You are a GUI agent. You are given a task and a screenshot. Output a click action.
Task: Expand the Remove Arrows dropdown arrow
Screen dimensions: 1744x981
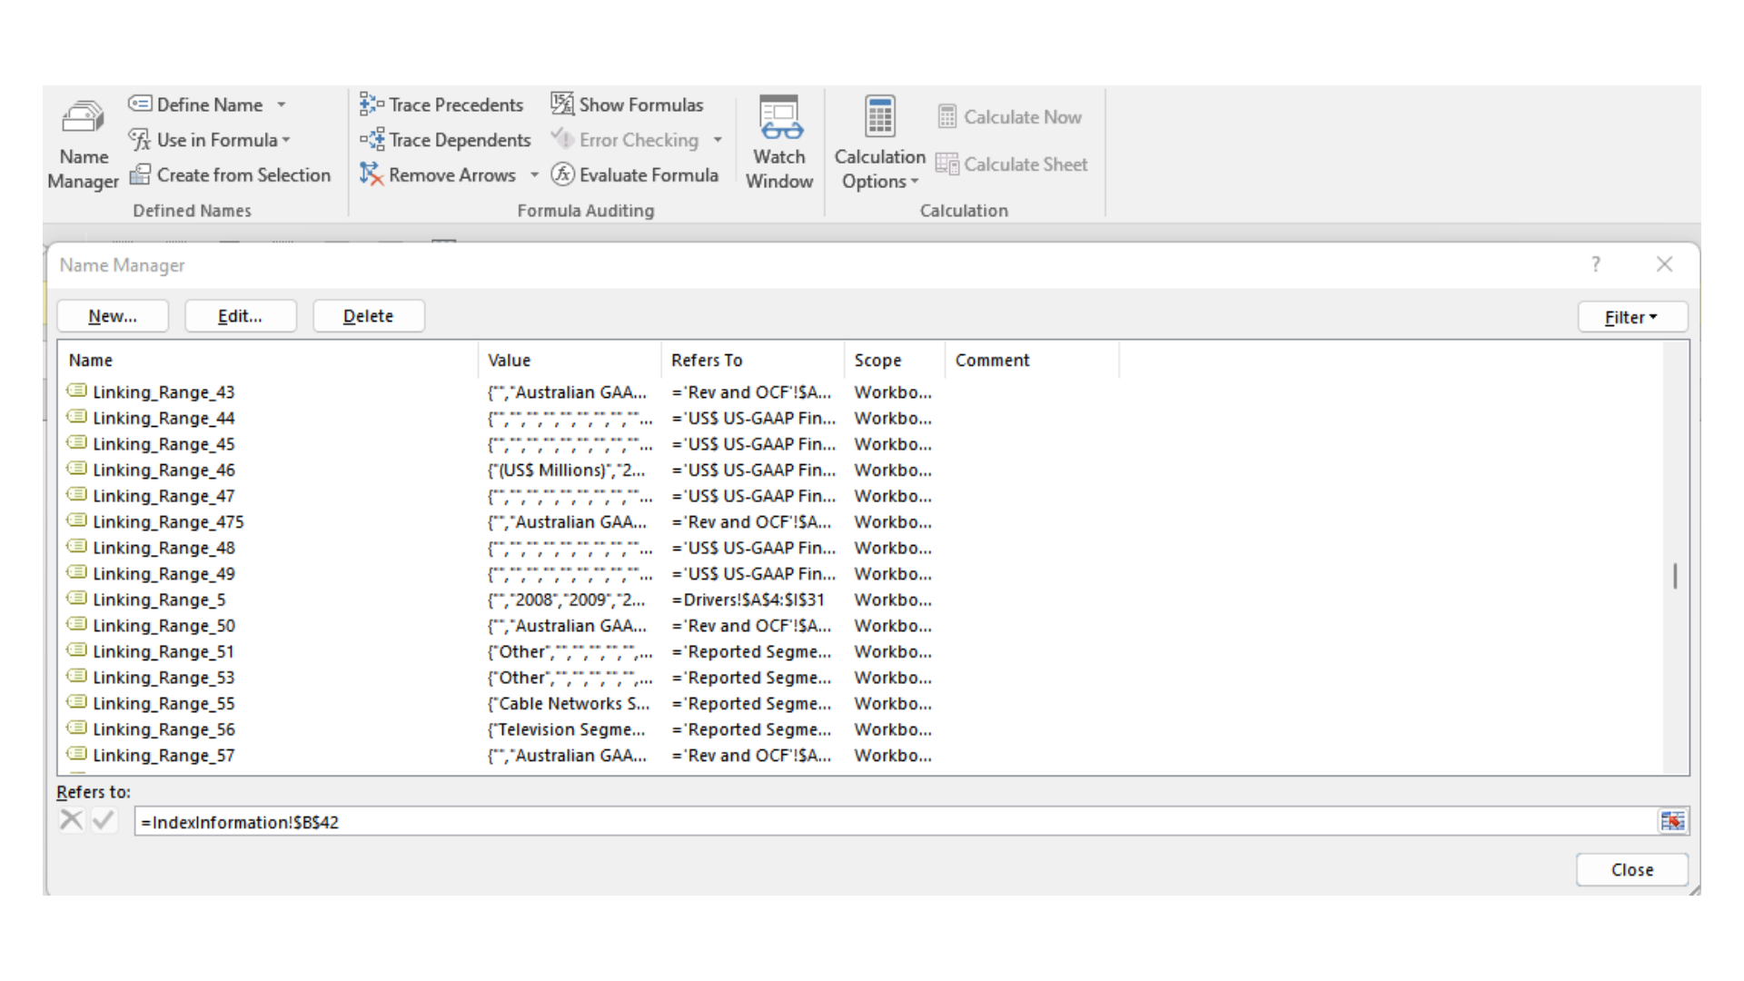tap(534, 175)
